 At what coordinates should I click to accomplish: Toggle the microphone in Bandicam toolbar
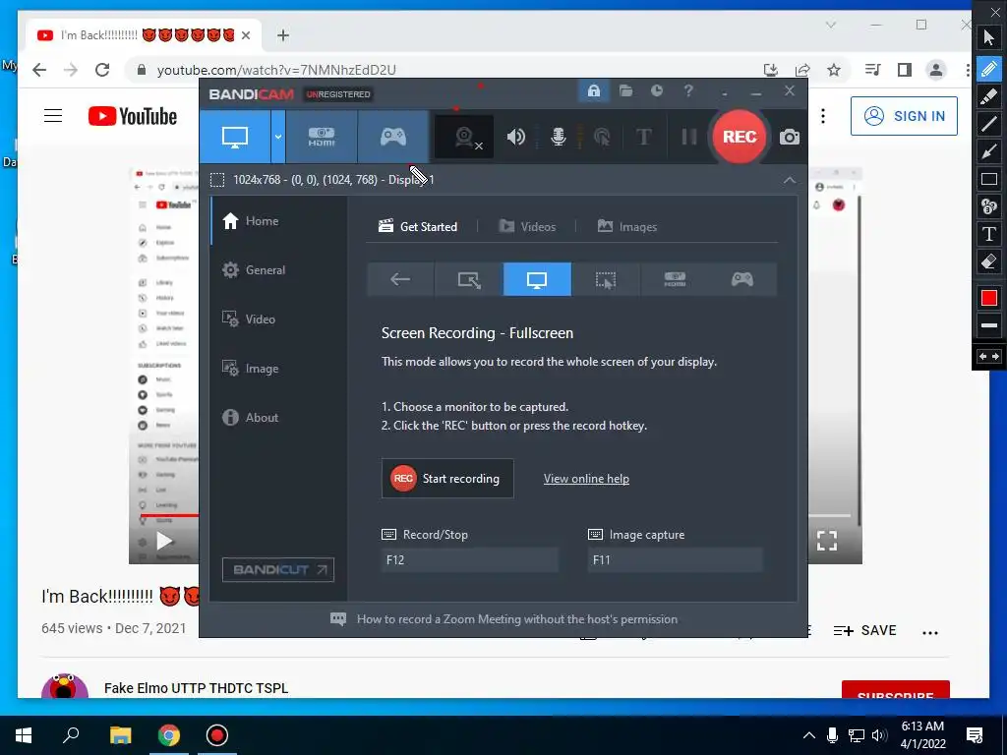point(559,137)
